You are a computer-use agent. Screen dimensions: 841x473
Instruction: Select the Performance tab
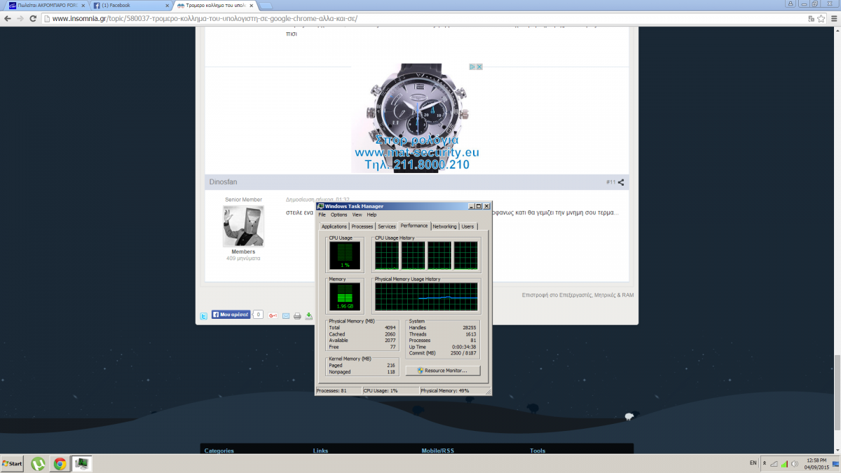[414, 226]
